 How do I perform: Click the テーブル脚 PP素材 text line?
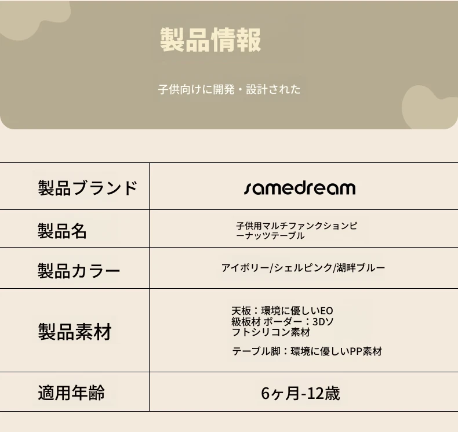click(307, 351)
